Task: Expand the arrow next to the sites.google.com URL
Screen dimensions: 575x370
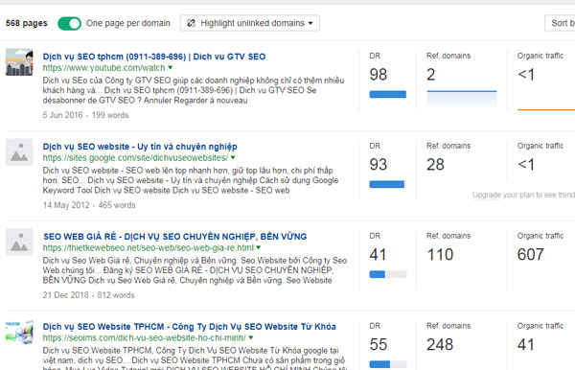Action: click(233, 157)
